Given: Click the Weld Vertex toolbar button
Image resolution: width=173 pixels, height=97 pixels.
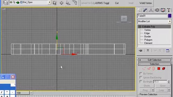Looking at the screenshot, I should click(145, 3).
